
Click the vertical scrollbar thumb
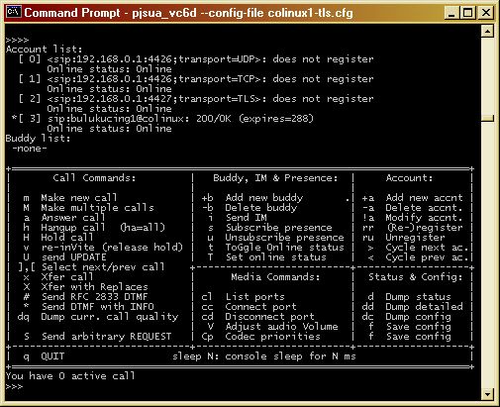(487, 118)
